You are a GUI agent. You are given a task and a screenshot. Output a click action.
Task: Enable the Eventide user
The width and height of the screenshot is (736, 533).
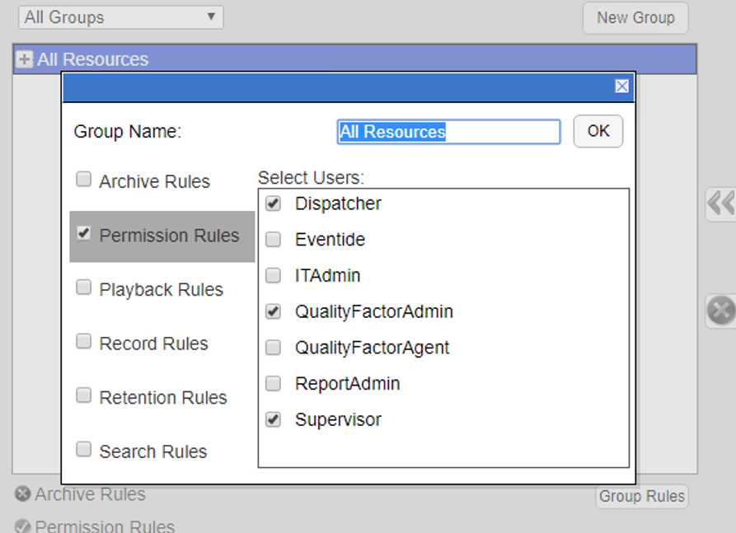[x=273, y=239]
